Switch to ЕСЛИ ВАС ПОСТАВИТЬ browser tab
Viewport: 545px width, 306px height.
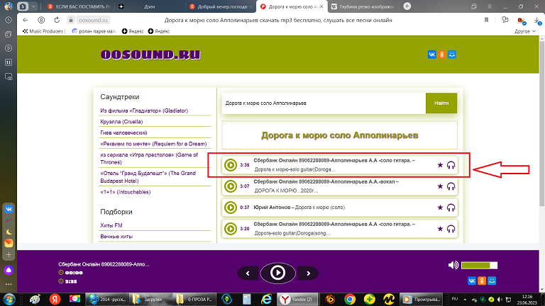coord(79,6)
